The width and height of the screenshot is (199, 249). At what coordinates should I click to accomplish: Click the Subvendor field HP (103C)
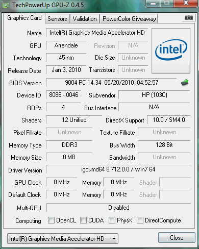(x=154, y=95)
